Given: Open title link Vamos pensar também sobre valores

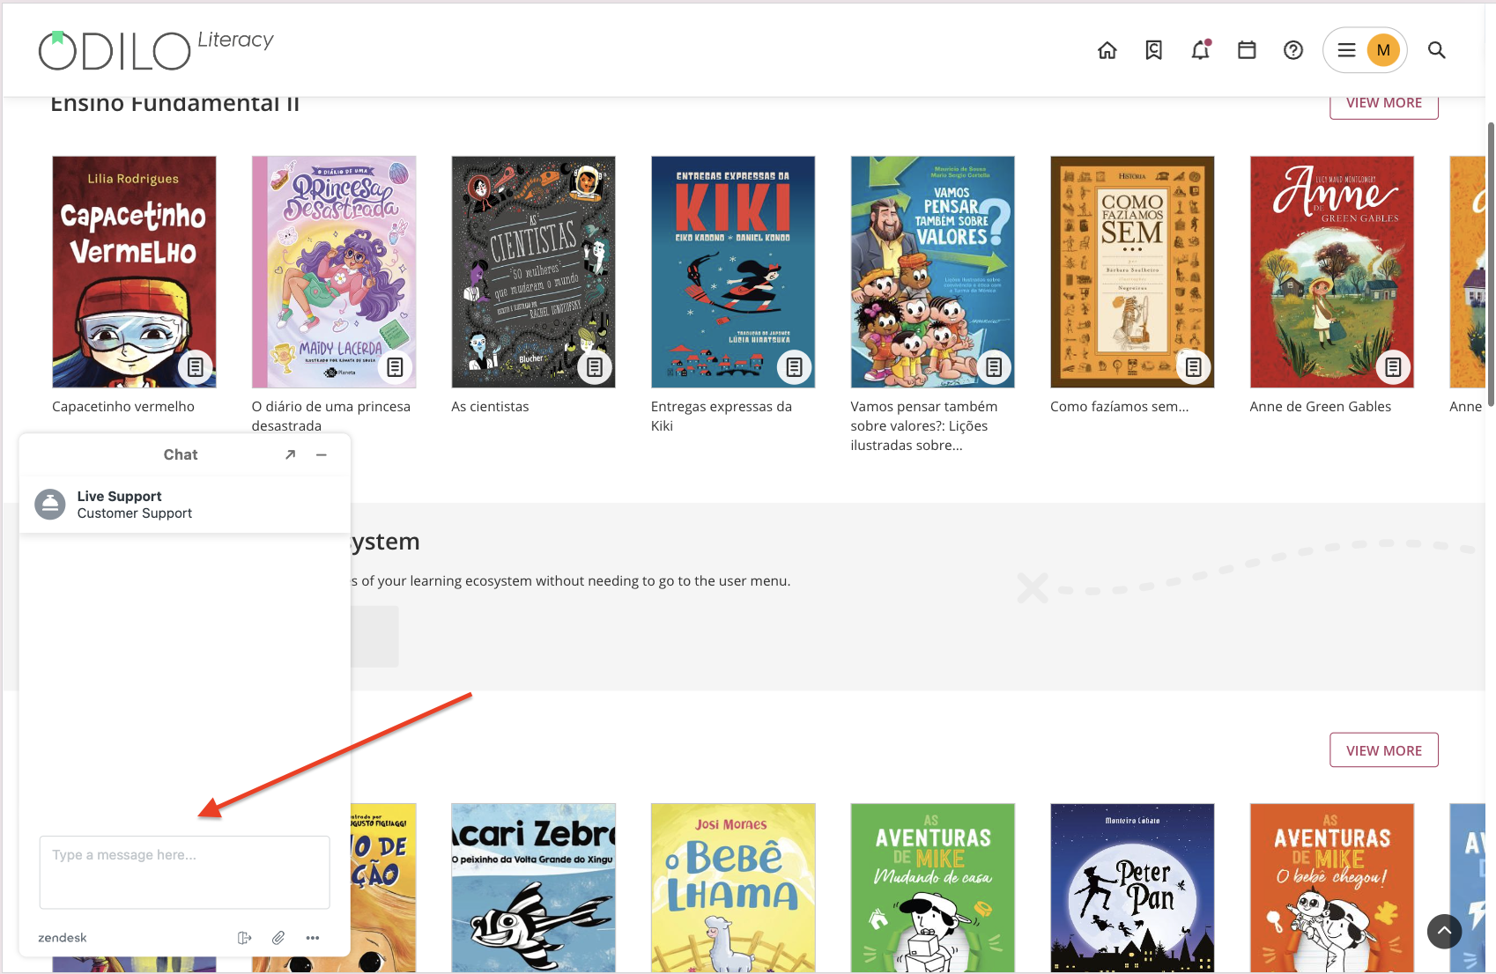Looking at the screenshot, I should point(924,426).
